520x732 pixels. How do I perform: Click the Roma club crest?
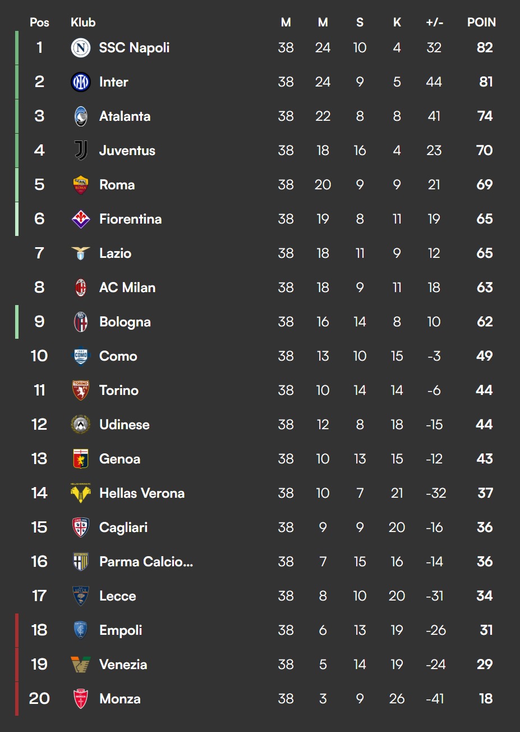(81, 185)
